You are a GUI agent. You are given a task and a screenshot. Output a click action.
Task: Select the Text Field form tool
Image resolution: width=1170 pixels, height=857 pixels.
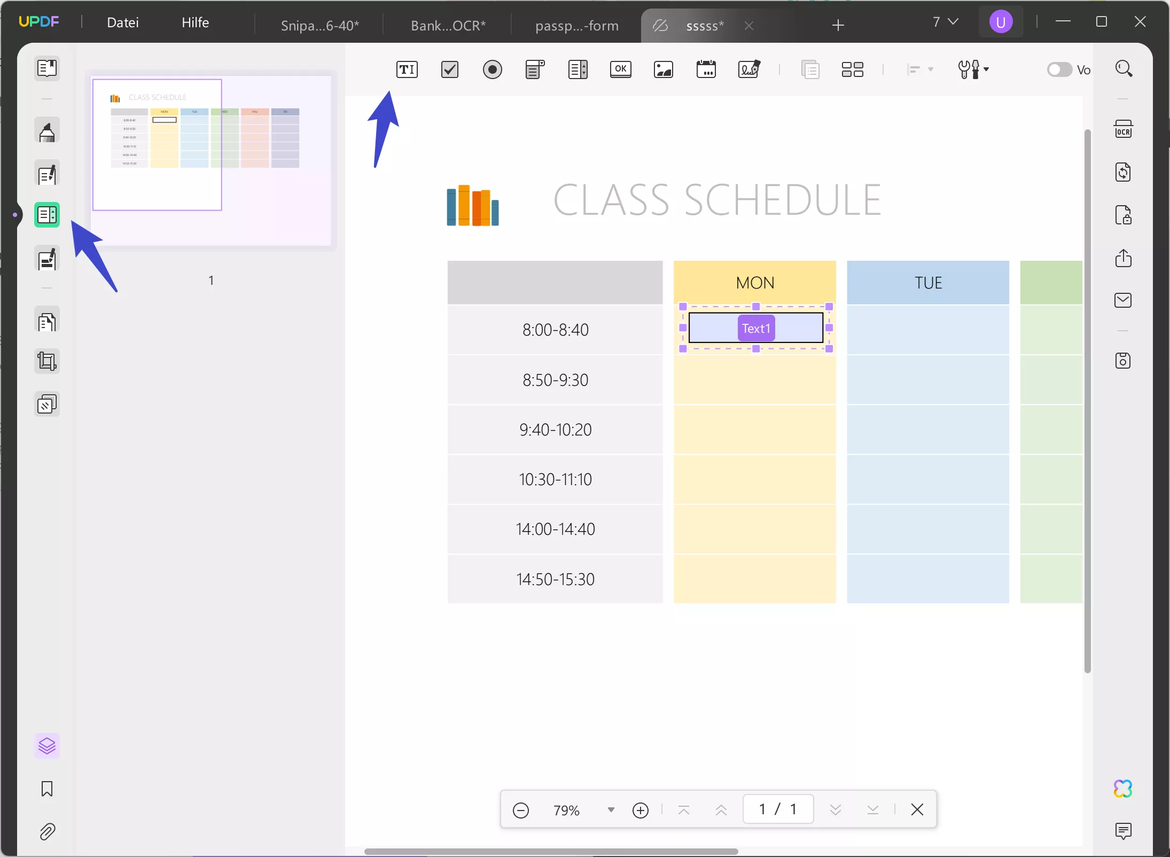(x=407, y=69)
